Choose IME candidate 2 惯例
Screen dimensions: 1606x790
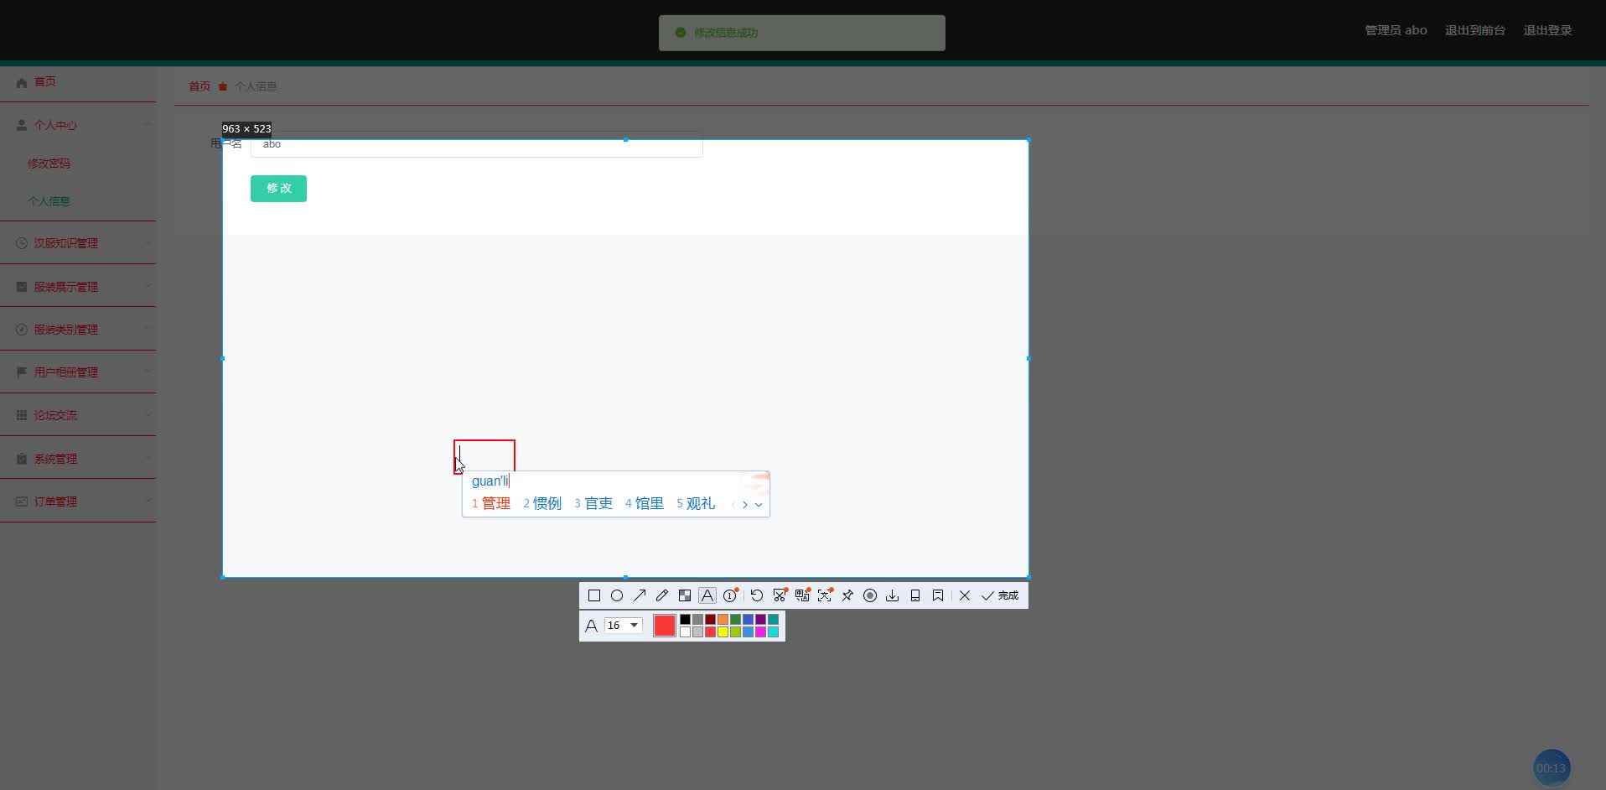[542, 503]
